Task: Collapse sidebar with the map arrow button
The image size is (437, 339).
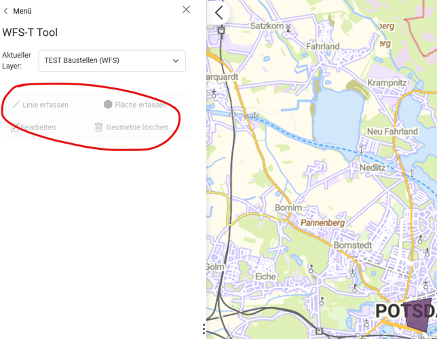Action: [218, 13]
